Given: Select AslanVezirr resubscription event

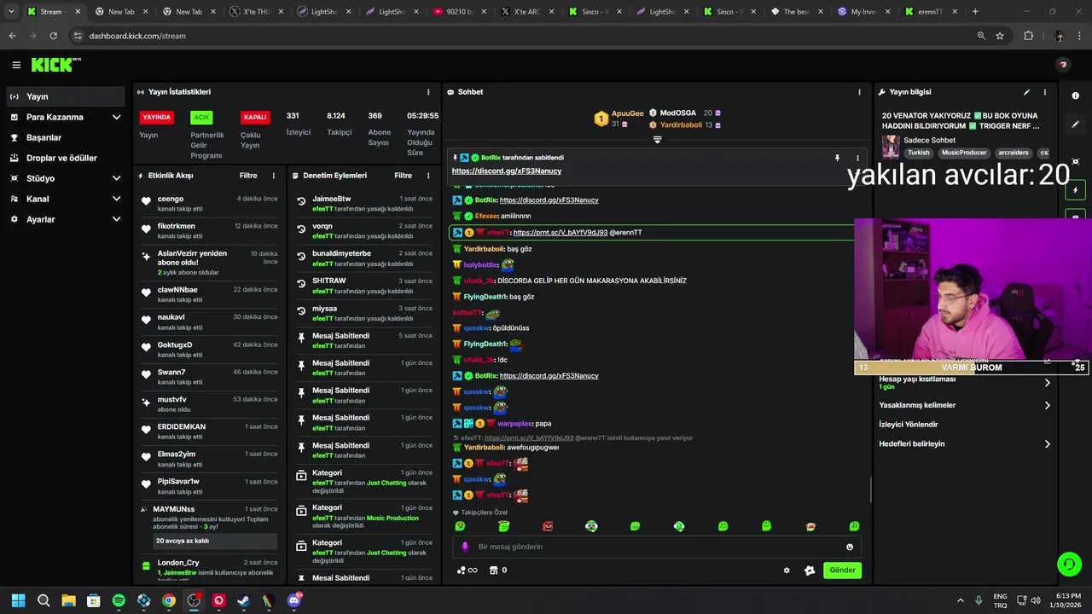Looking at the screenshot, I should pos(209,263).
